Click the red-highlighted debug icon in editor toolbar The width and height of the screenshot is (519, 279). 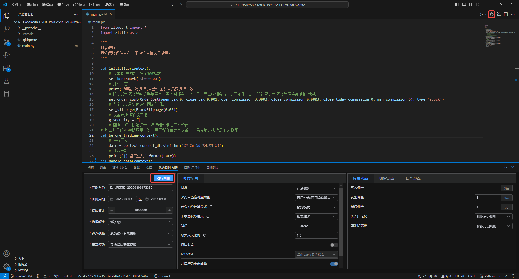tap(491, 14)
